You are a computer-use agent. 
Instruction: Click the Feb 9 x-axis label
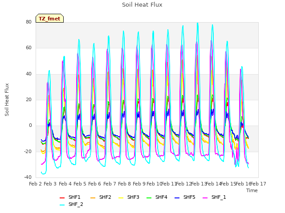[x=139, y=184]
